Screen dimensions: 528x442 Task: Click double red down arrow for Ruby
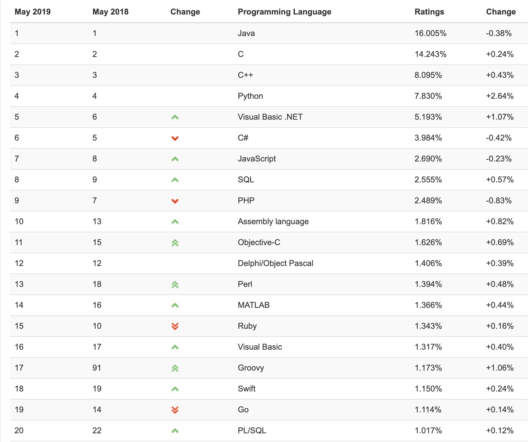pyautogui.click(x=175, y=326)
